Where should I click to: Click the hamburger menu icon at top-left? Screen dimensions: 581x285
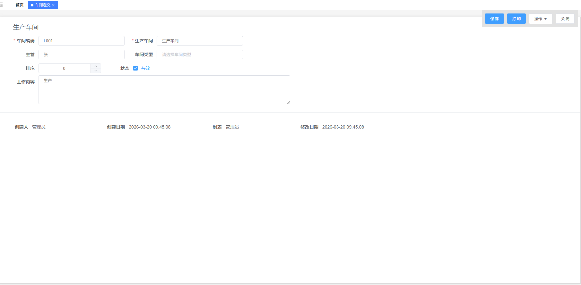[2, 5]
